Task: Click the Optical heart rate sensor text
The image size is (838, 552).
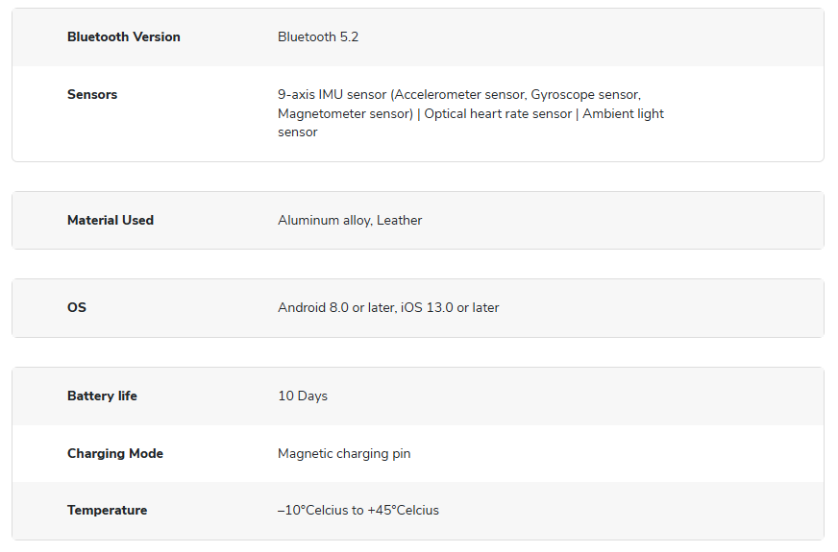Action: tap(499, 113)
